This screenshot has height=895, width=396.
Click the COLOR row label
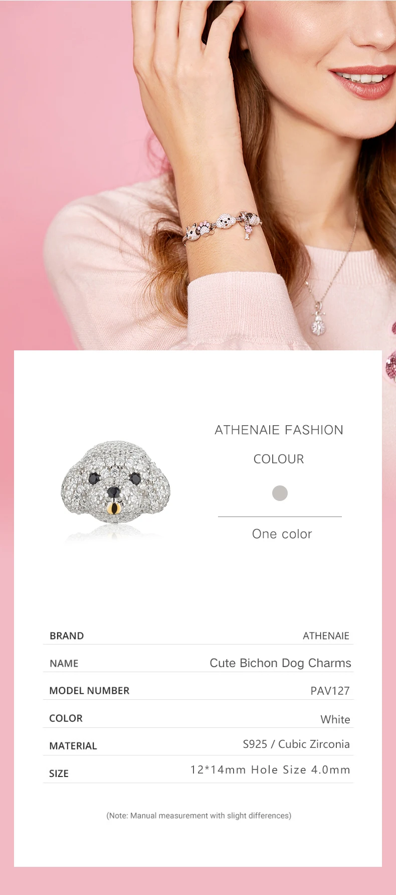pyautogui.click(x=66, y=718)
